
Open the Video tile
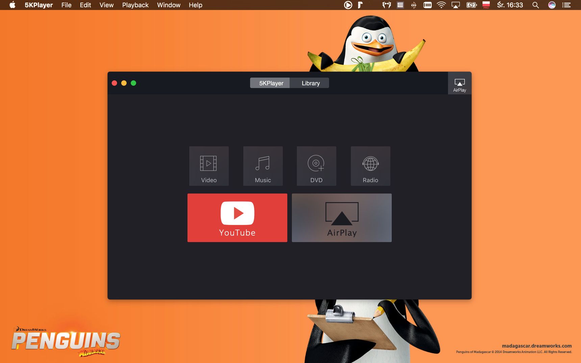tap(209, 166)
